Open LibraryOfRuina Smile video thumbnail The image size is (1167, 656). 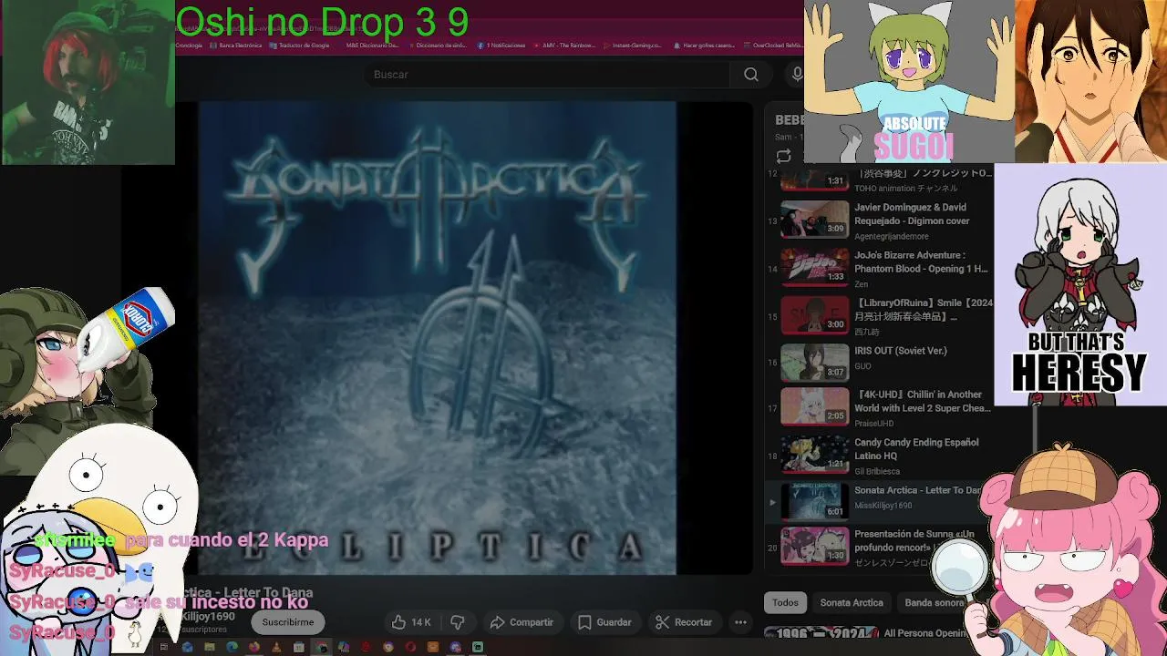pyautogui.click(x=814, y=314)
